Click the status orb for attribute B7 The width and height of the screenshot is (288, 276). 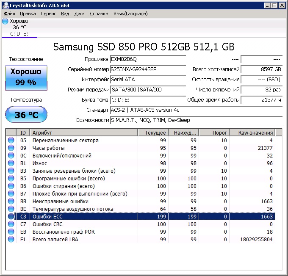point(11,193)
